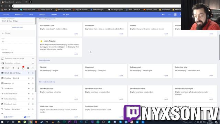220x124 pixels.
Task: Click the browser address bar
Action: [x=96, y=6]
